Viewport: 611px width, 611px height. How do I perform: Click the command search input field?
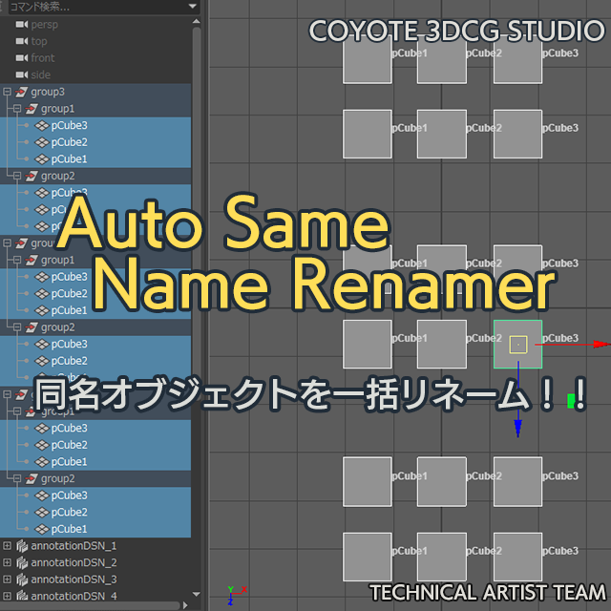pos(97,7)
